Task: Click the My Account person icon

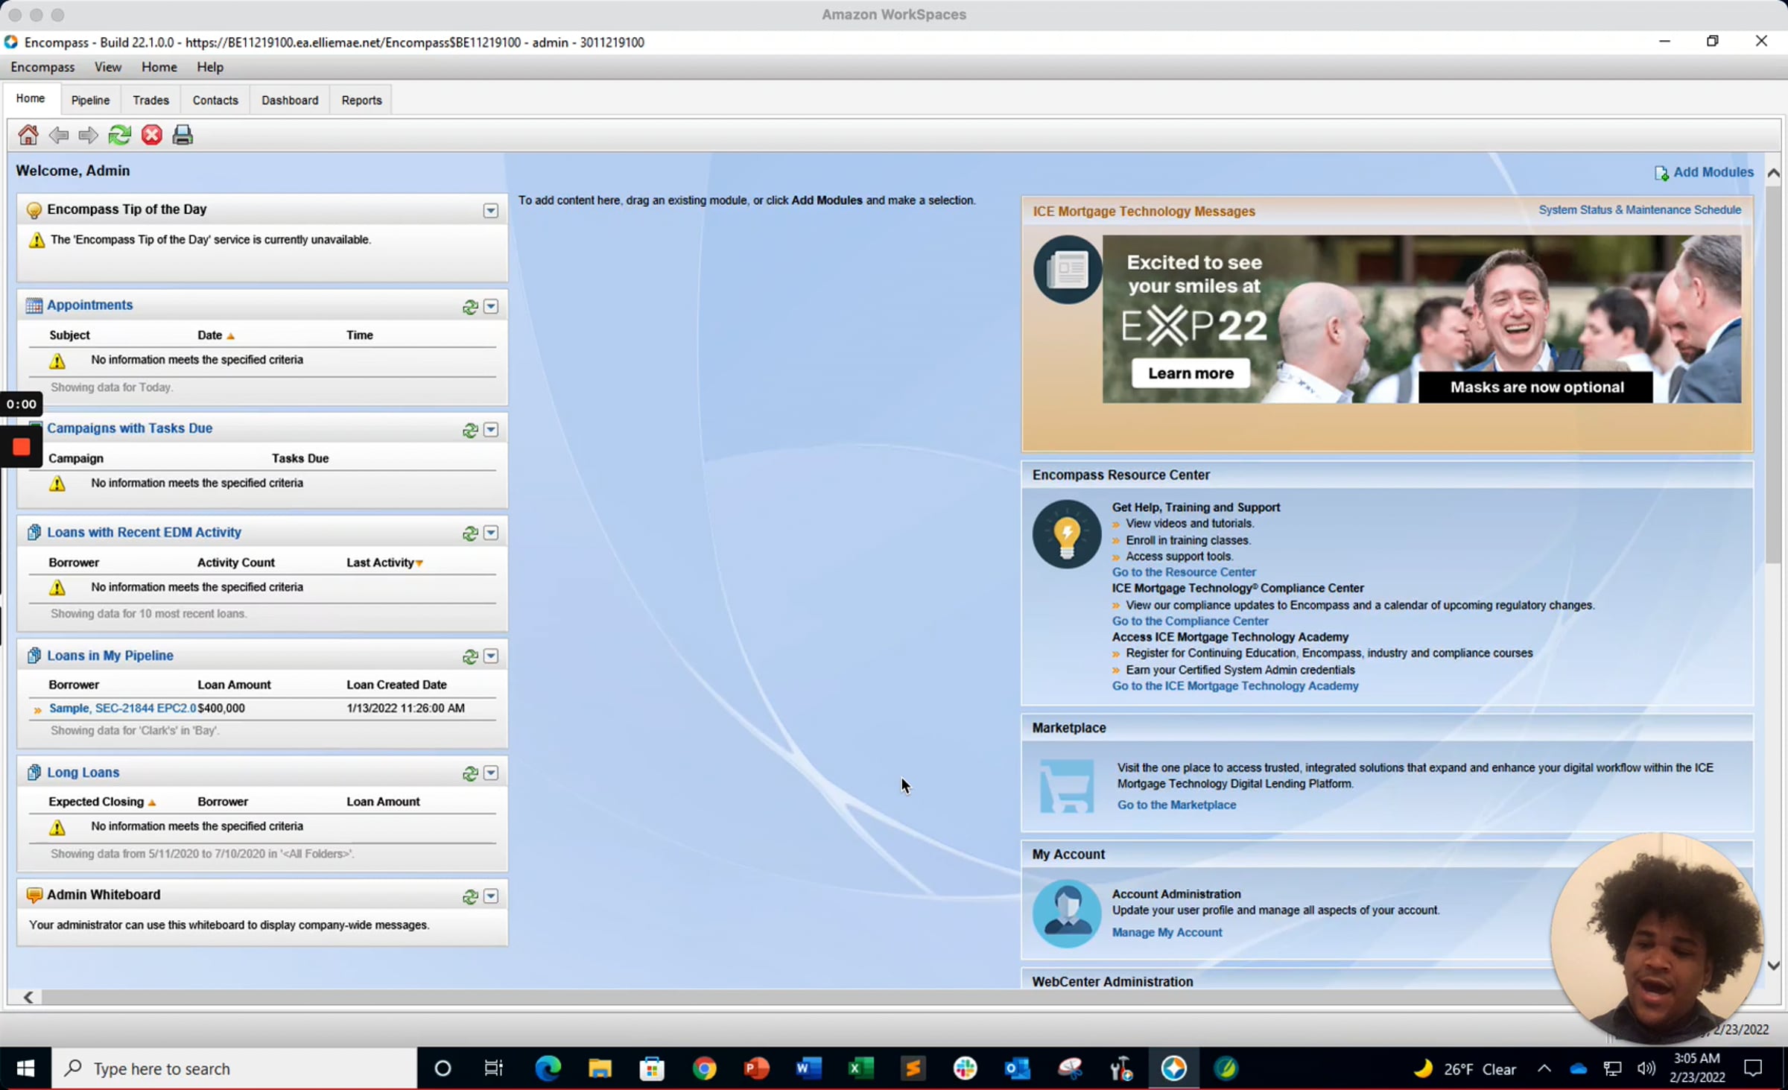Action: point(1067,913)
